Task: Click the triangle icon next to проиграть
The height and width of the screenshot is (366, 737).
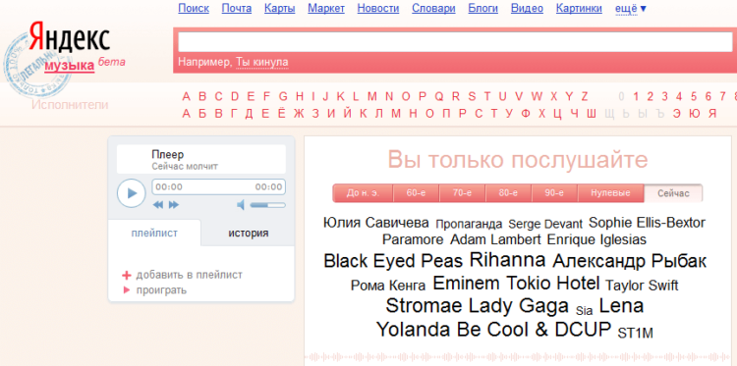Action: (126, 290)
